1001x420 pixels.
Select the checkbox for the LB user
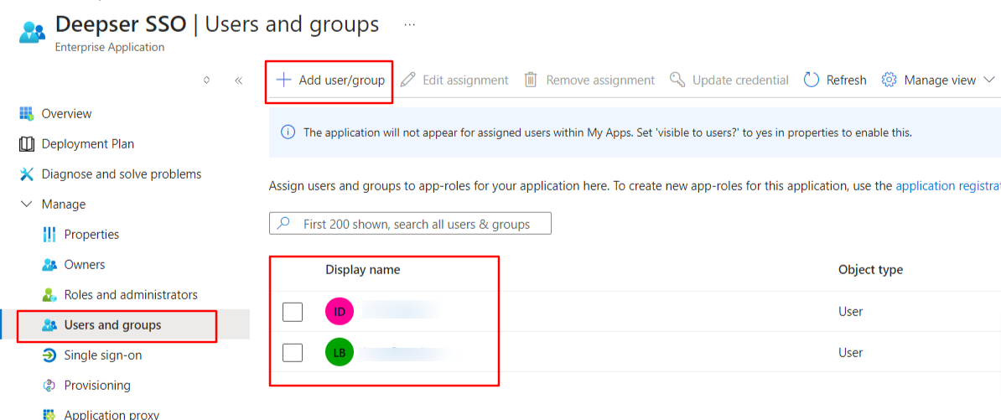(293, 352)
